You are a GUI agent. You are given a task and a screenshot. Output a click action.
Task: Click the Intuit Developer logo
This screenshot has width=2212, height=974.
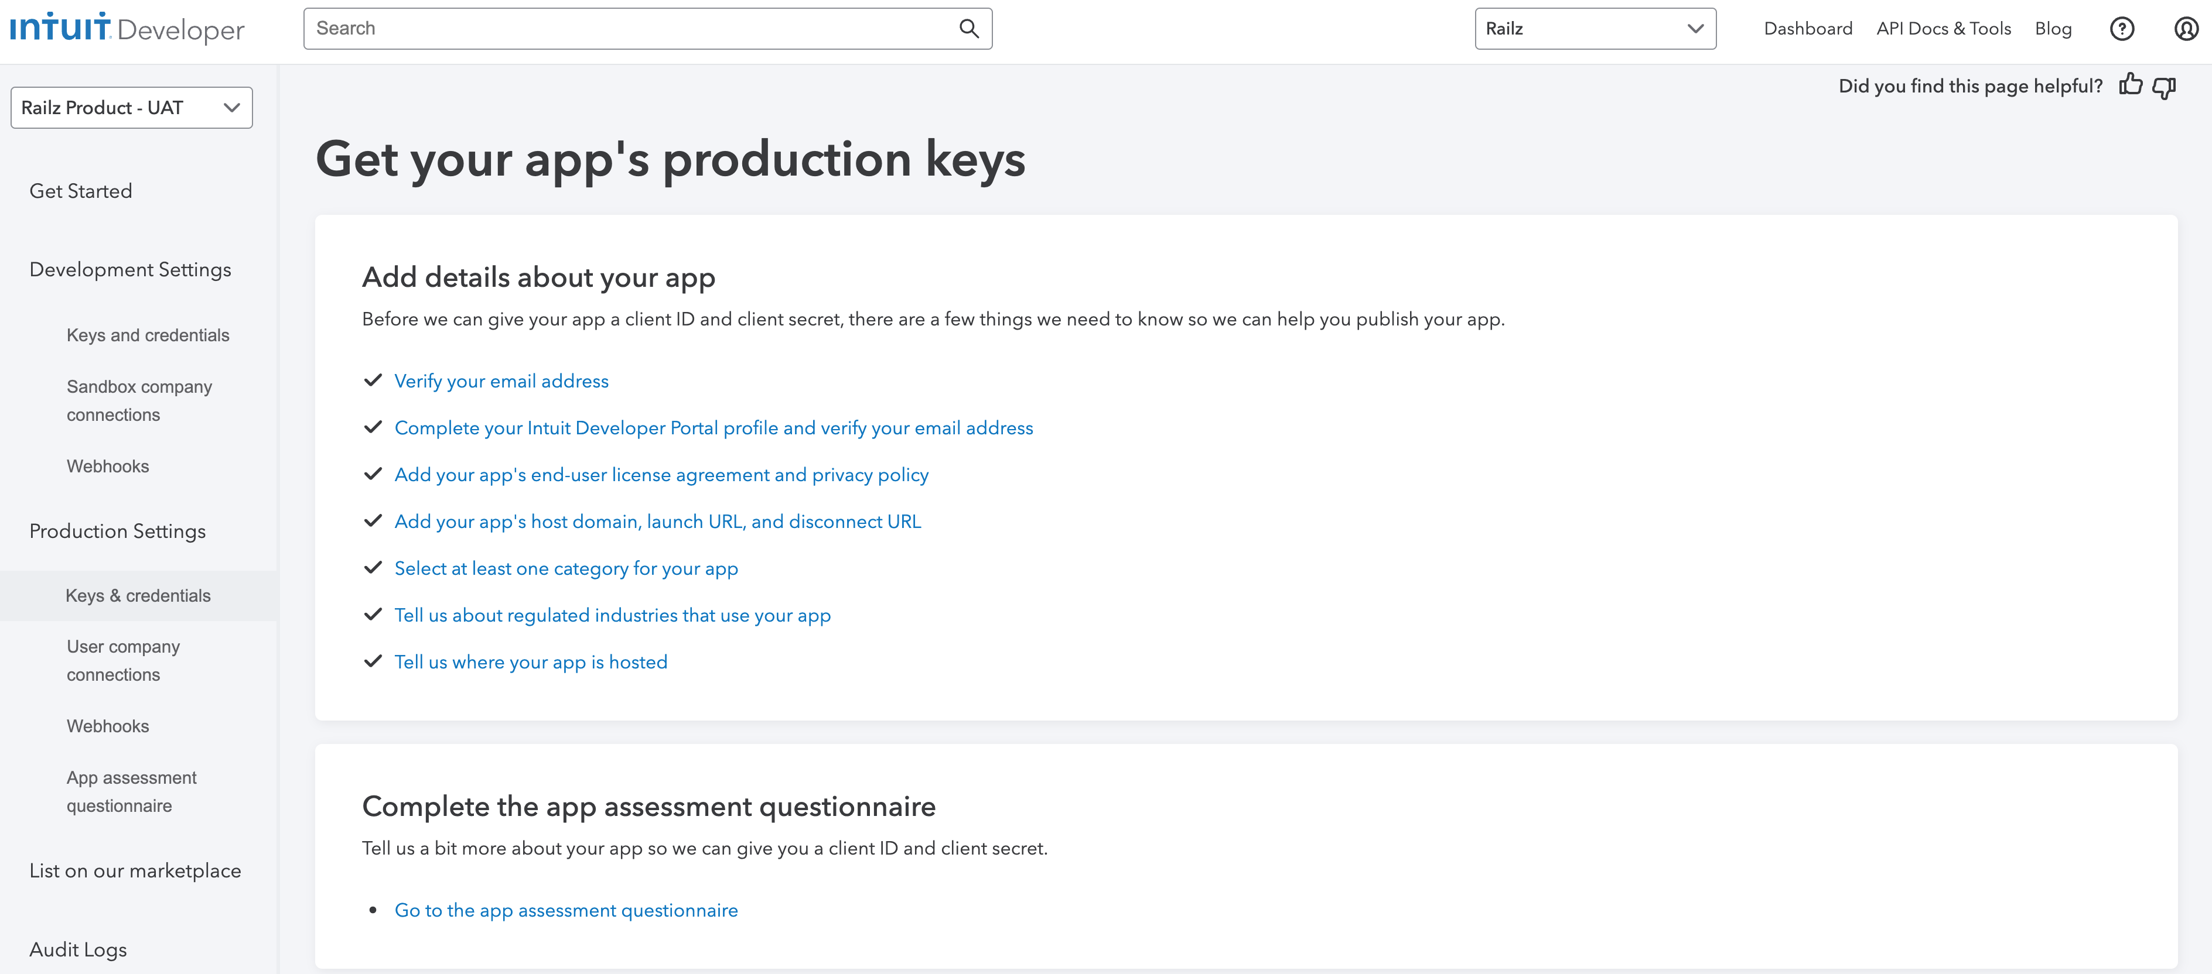pos(127,29)
